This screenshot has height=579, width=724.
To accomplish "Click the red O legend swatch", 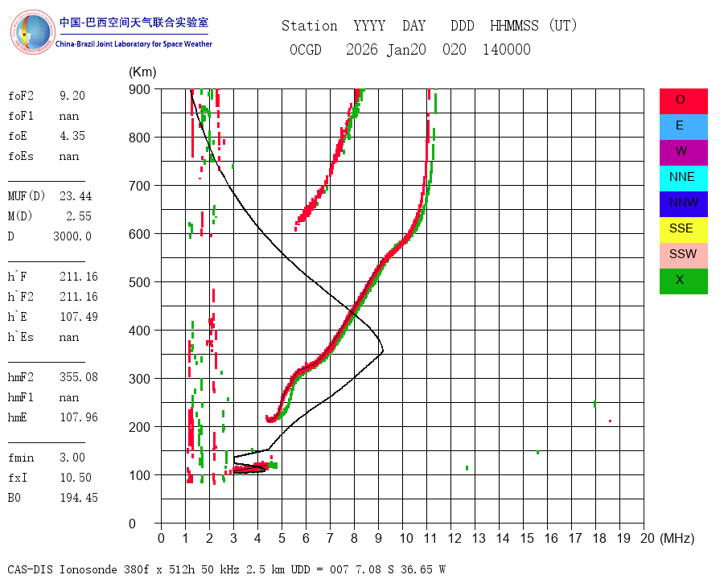I will pos(683,101).
